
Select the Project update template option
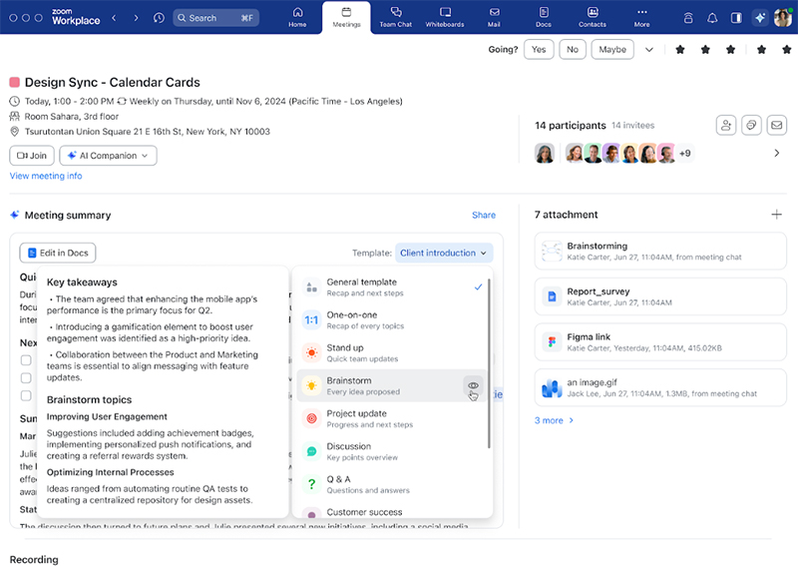coord(369,418)
